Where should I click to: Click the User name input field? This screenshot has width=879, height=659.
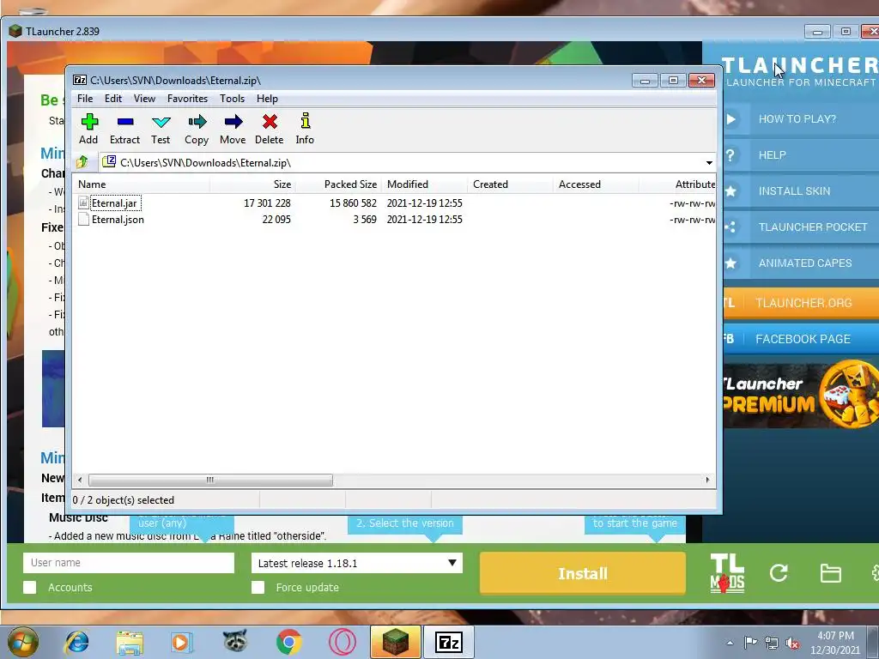click(129, 563)
